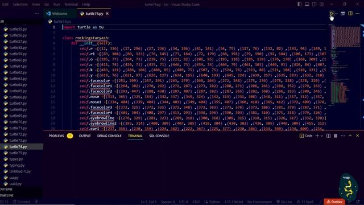Click the 11 Spell status item
364x205 pixels.
[305, 202]
